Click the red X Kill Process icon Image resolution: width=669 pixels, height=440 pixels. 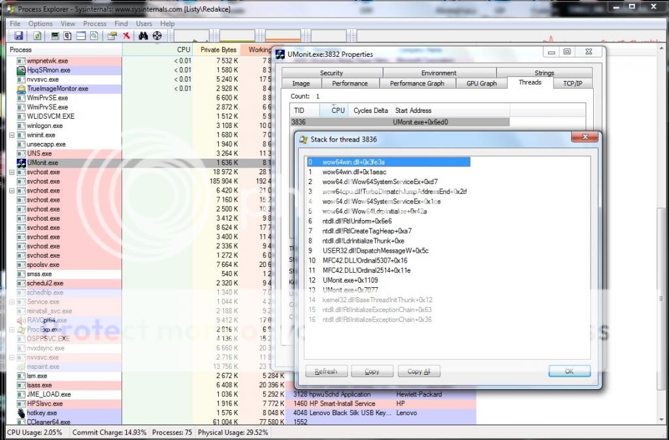[126, 36]
